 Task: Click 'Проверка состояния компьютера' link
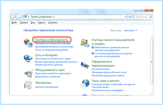coord(53,43)
